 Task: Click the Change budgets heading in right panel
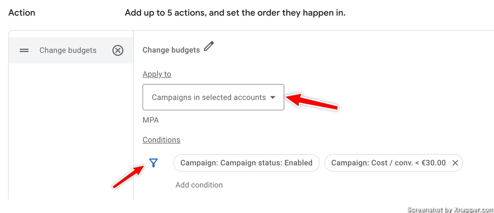pos(171,50)
